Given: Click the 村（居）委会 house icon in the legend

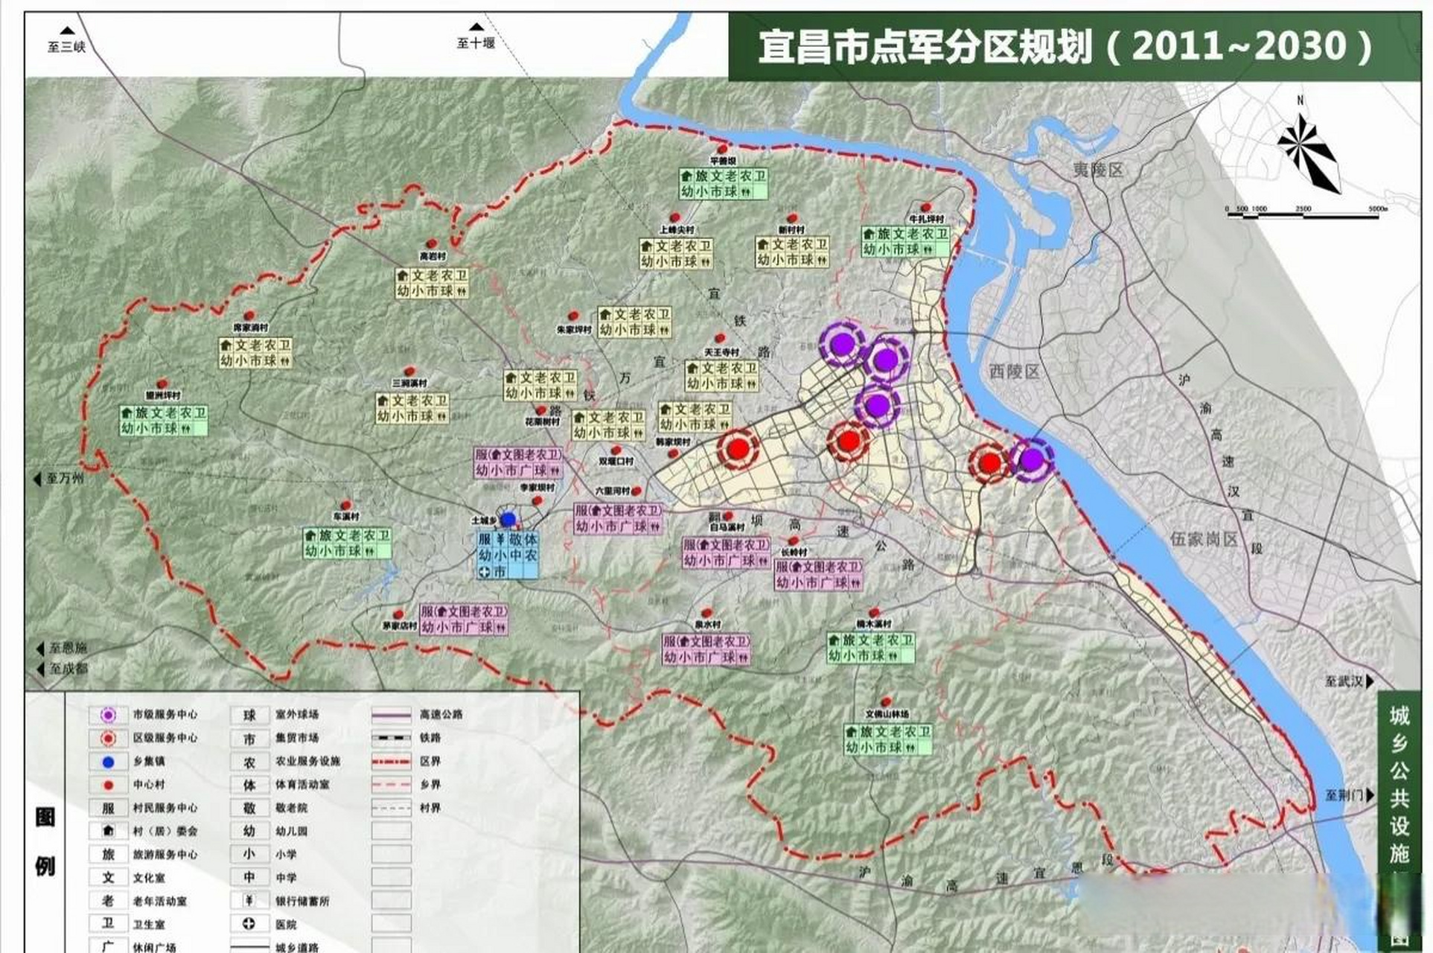Looking at the screenshot, I should 108,831.
